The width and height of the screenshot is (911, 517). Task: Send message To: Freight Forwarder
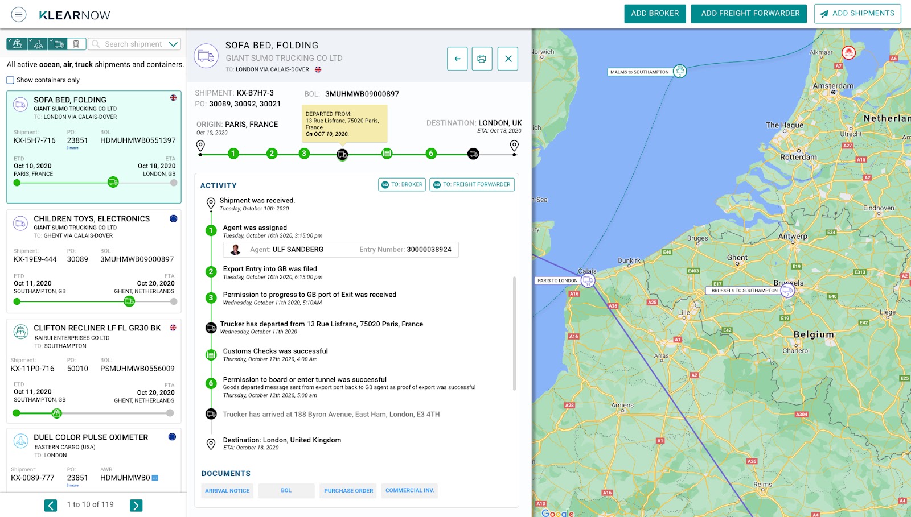(472, 184)
